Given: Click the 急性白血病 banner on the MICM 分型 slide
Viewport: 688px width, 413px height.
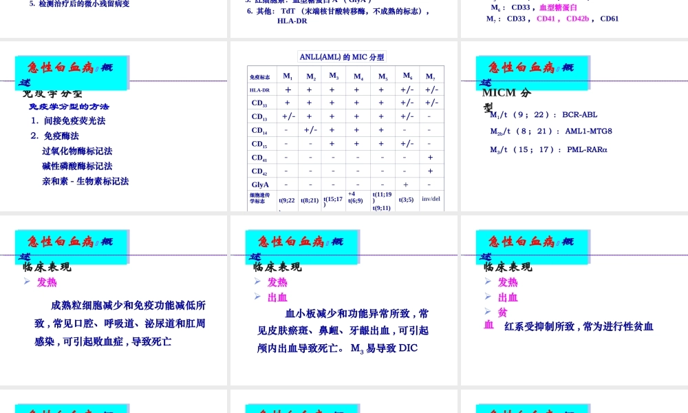Looking at the screenshot, I should (532, 72).
